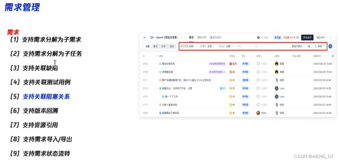Open the 树状 view mode dropdown

coord(320,46)
